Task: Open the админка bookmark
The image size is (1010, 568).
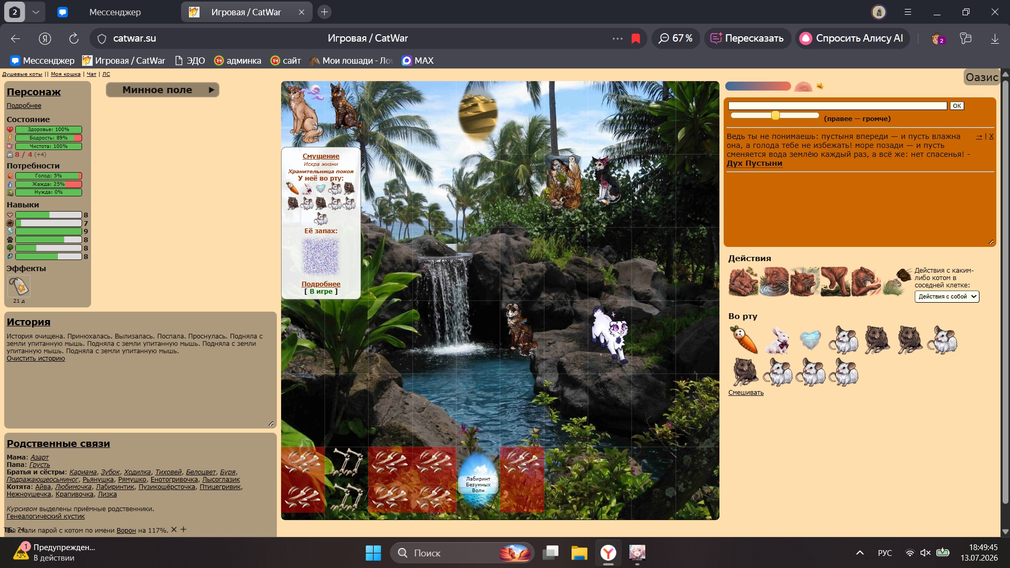Action: (237, 61)
